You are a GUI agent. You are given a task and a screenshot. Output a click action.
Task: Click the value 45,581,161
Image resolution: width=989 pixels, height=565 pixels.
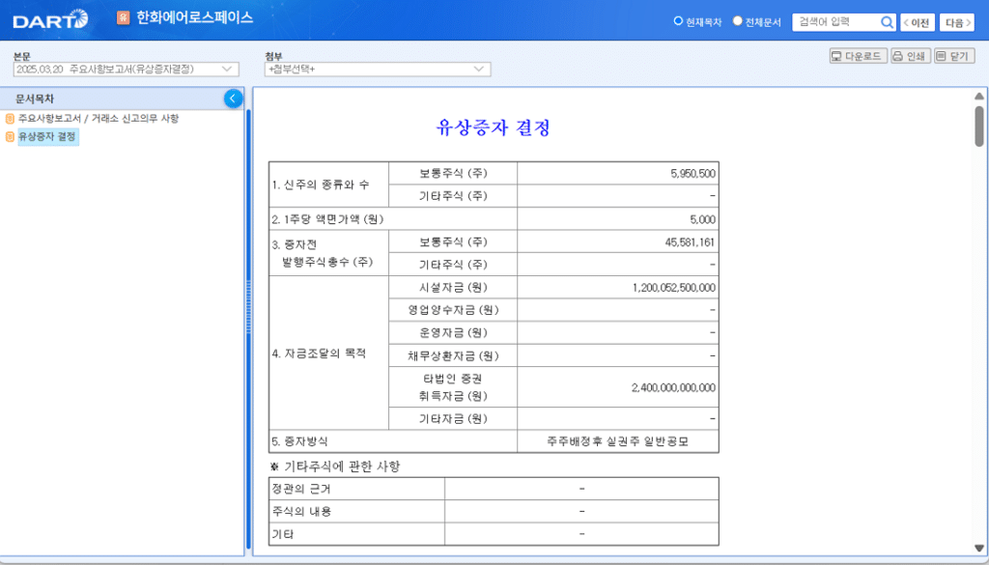(690, 242)
